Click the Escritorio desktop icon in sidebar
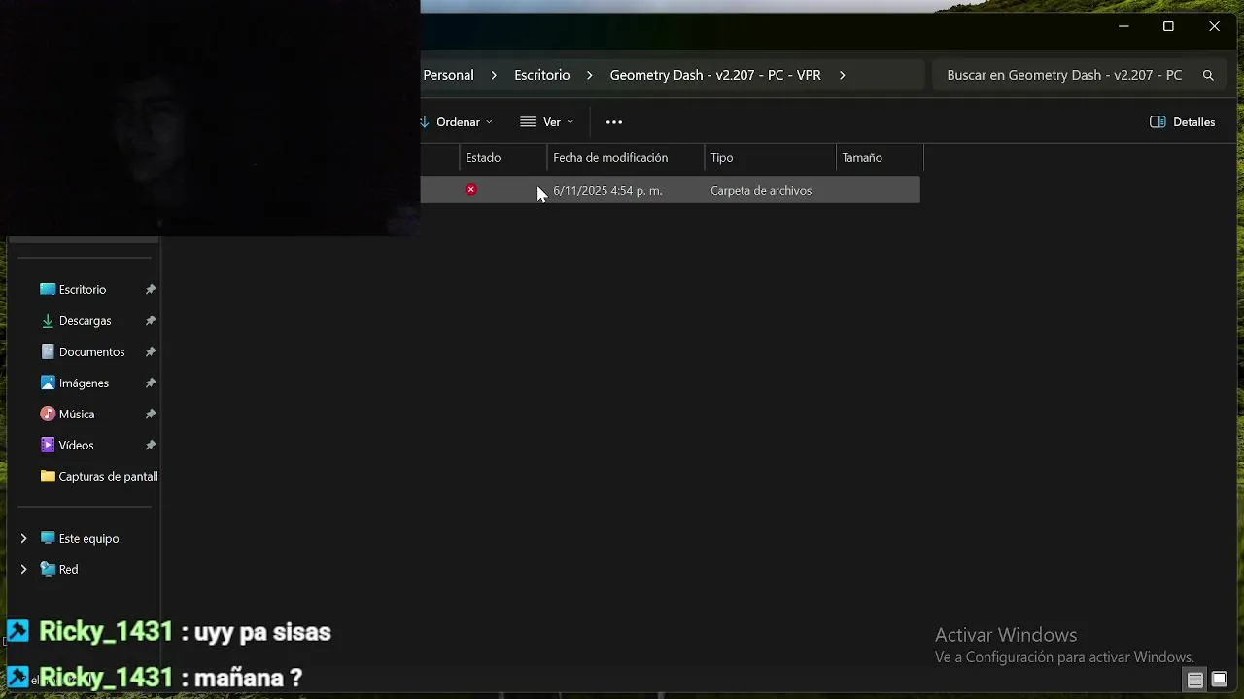Viewport: 1244px width, 699px height. [x=48, y=289]
